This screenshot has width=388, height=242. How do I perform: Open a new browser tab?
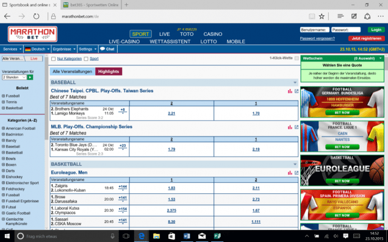pyautogui.click(x=126, y=5)
